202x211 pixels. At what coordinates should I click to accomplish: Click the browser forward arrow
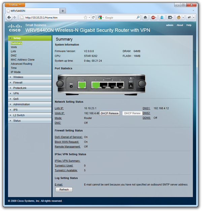point(14,18)
